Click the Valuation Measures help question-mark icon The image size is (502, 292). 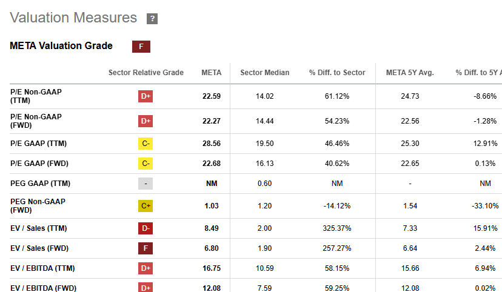click(152, 19)
